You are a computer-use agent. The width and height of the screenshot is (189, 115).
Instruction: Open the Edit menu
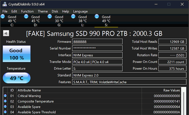(14, 11)
